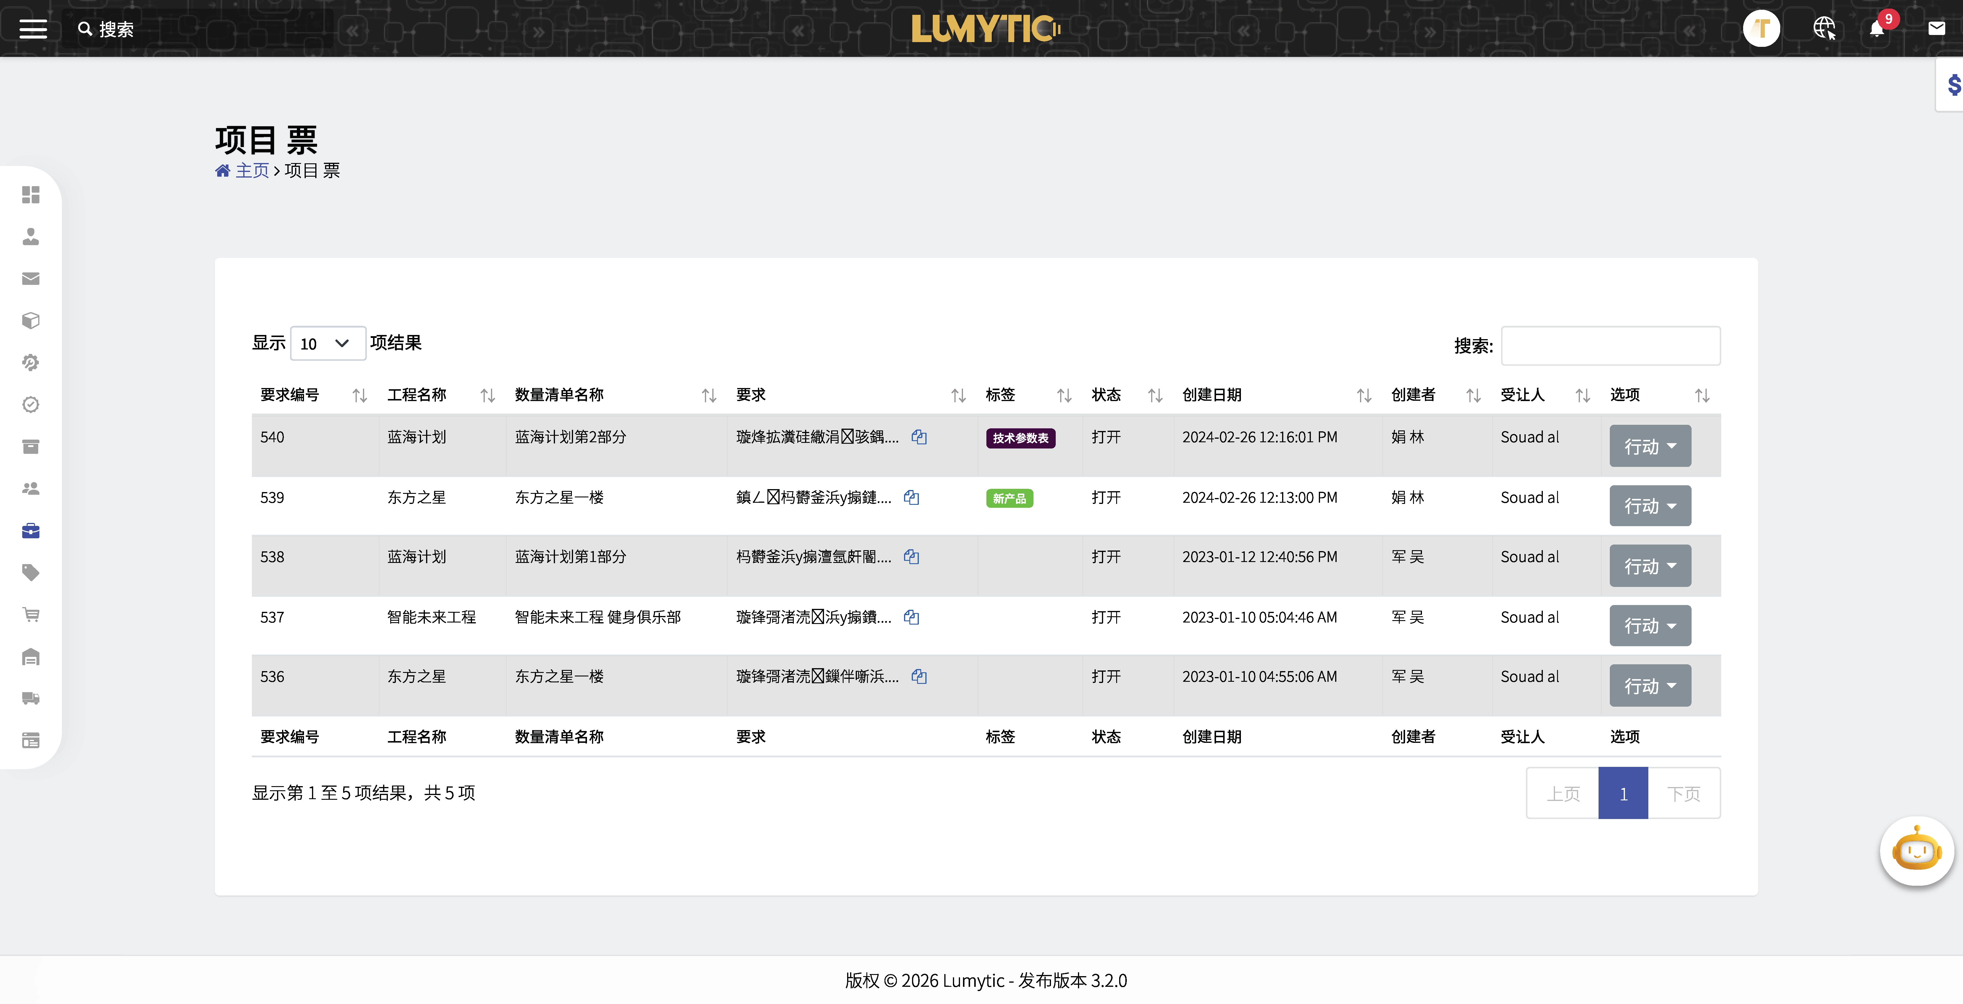Click the tag sidebar icon
Image resolution: width=1963 pixels, height=1004 pixels.
pyautogui.click(x=31, y=572)
